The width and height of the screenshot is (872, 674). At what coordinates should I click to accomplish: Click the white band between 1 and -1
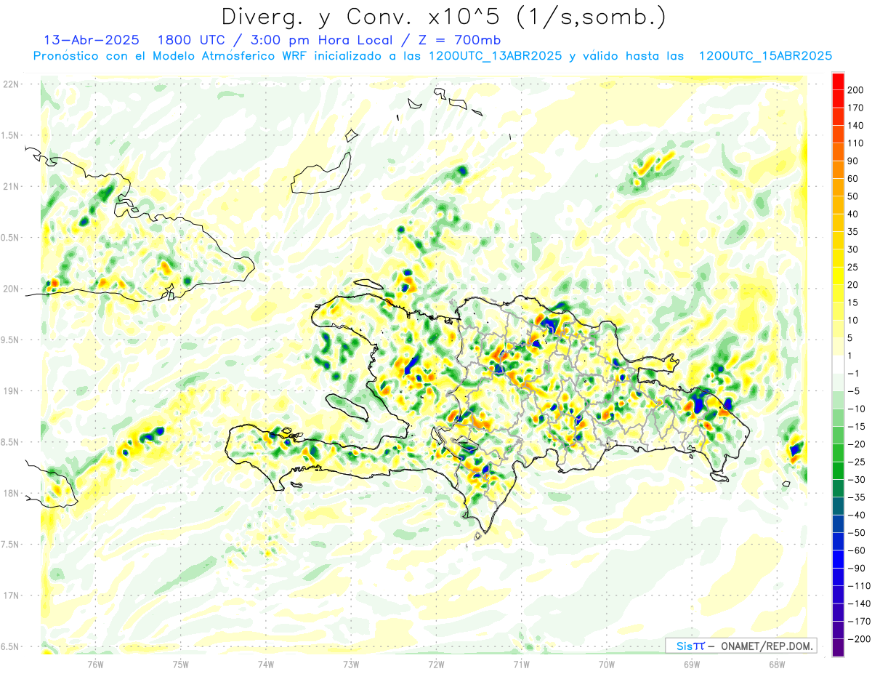click(838, 364)
